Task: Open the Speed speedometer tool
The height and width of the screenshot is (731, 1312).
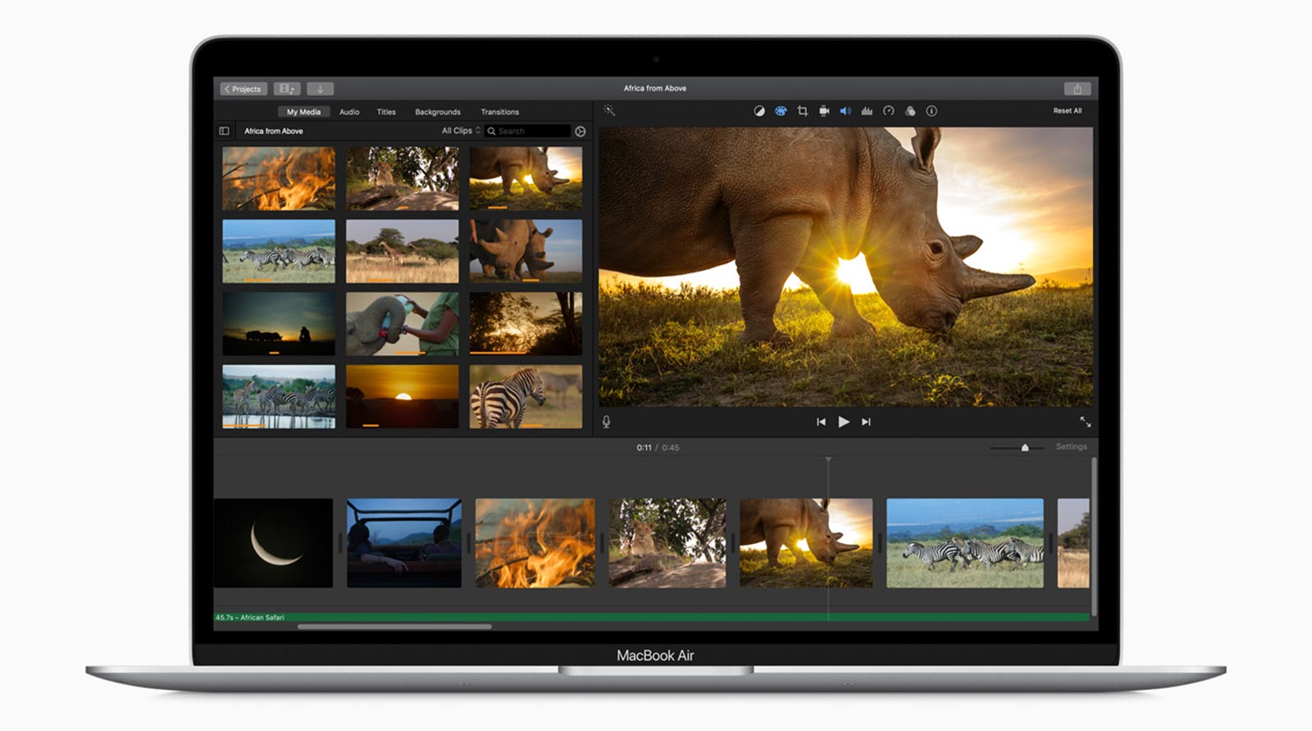Action: (x=889, y=111)
